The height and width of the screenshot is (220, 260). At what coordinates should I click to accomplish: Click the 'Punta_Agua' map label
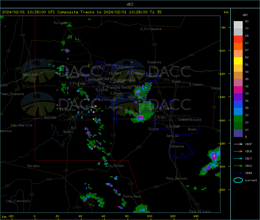(x=132, y=196)
